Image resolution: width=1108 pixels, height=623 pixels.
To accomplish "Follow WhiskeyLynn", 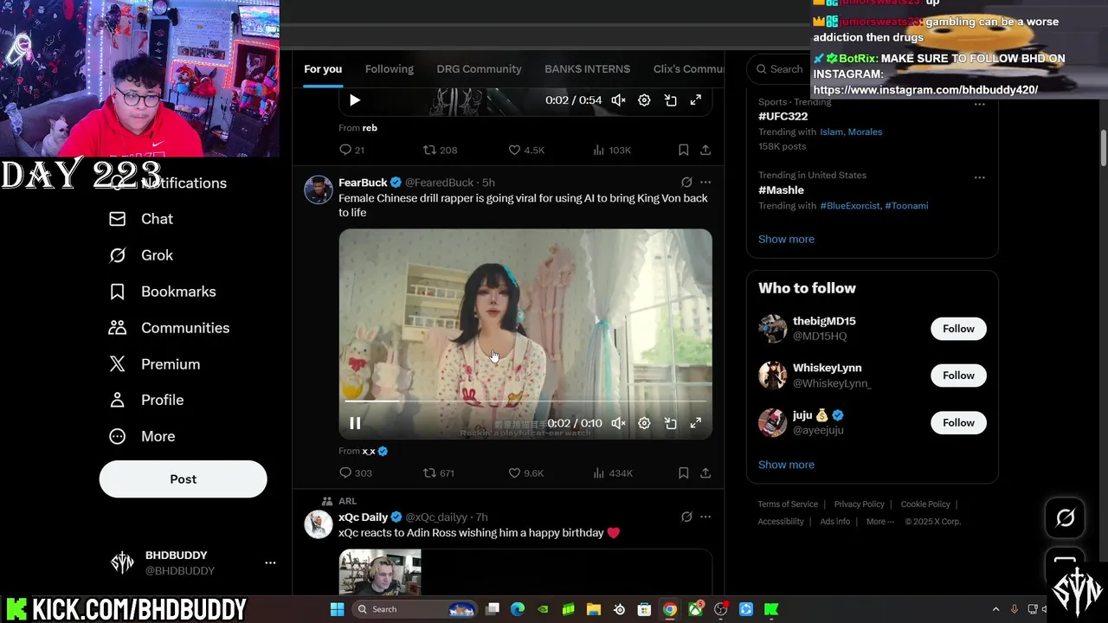I will coord(958,376).
